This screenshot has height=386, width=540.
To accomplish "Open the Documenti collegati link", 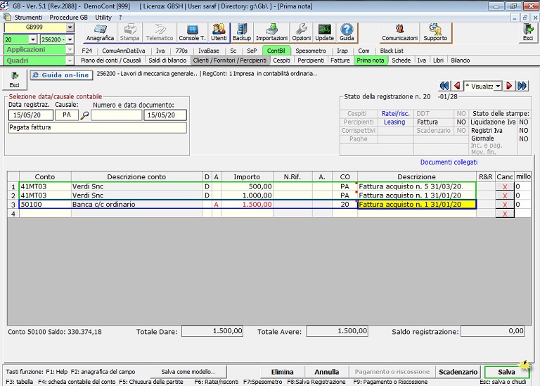I will point(449,162).
